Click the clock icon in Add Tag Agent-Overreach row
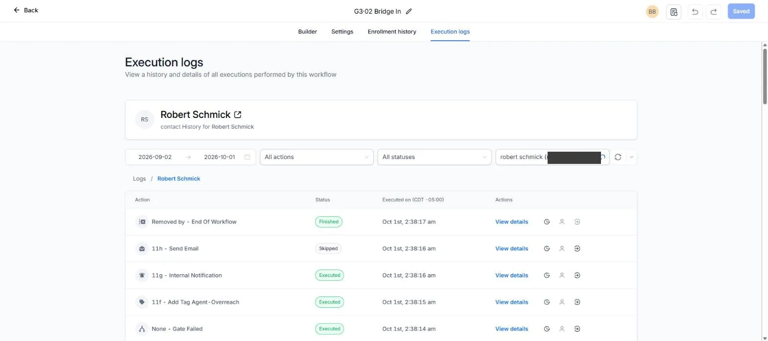This screenshot has width=768, height=341. click(x=547, y=302)
